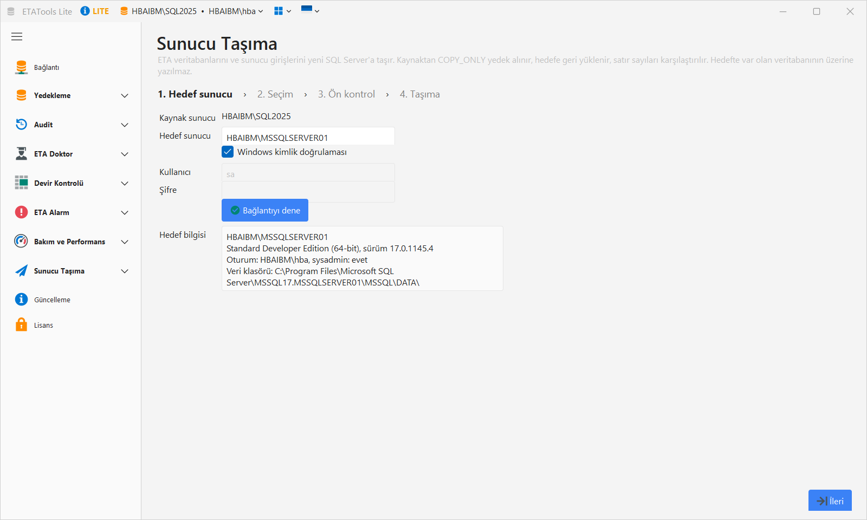Expand the Yedekleme section chevron
The image size is (867, 520).
click(x=125, y=96)
